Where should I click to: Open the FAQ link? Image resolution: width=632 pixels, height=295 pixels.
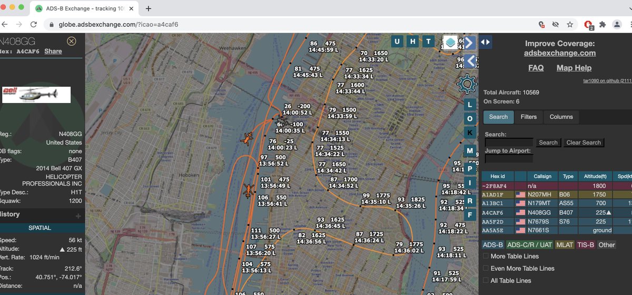click(536, 68)
